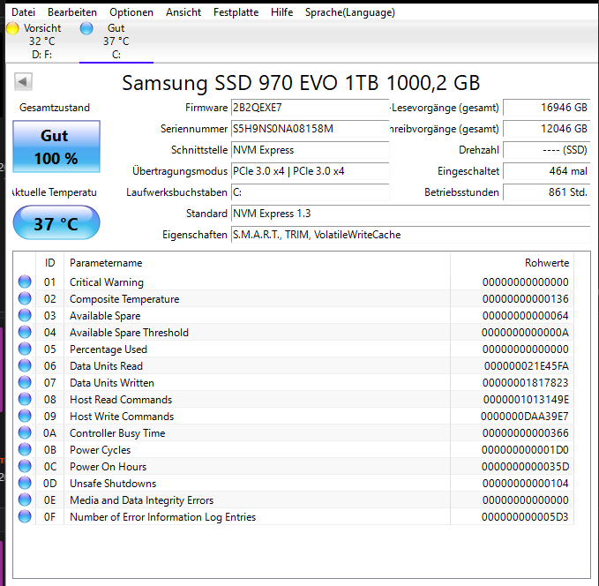
Task: Open the Festplatte menu
Action: [236, 12]
